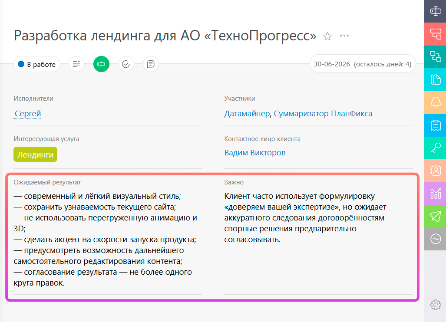446x322 pixels.
Task: Open participant Суммаризатор ПланФикса
Action: point(323,114)
